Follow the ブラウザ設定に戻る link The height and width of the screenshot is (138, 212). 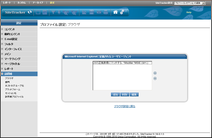[124, 106]
